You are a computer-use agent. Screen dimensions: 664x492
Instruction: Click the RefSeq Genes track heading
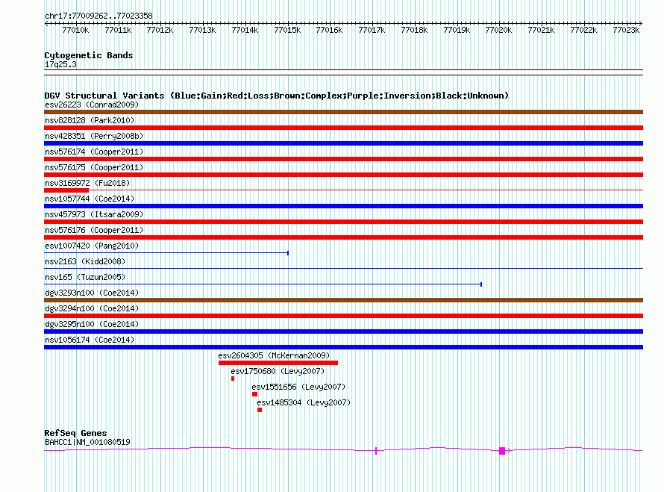click(75, 433)
